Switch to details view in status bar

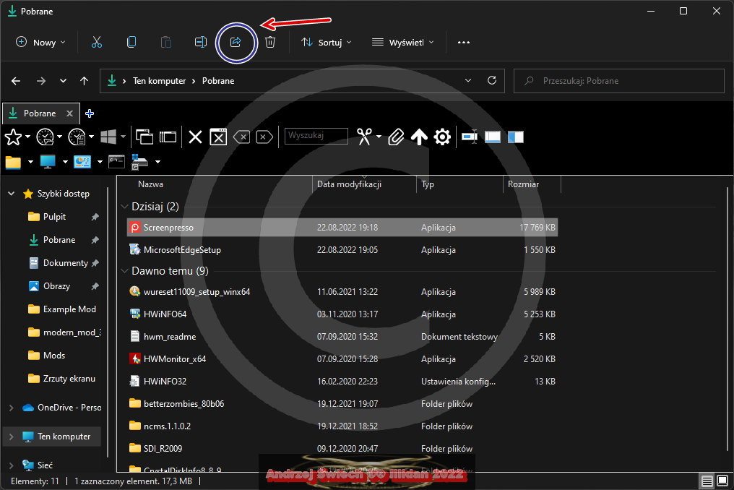pos(707,481)
